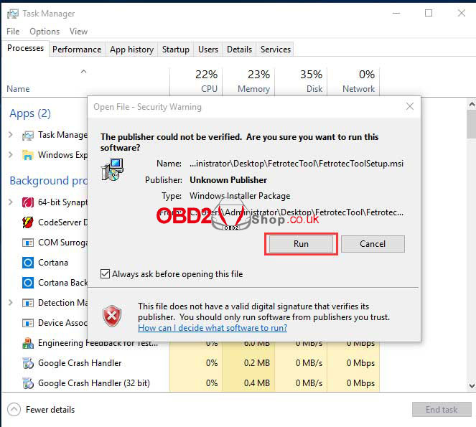Collapse view with Fewer details

coord(42,410)
